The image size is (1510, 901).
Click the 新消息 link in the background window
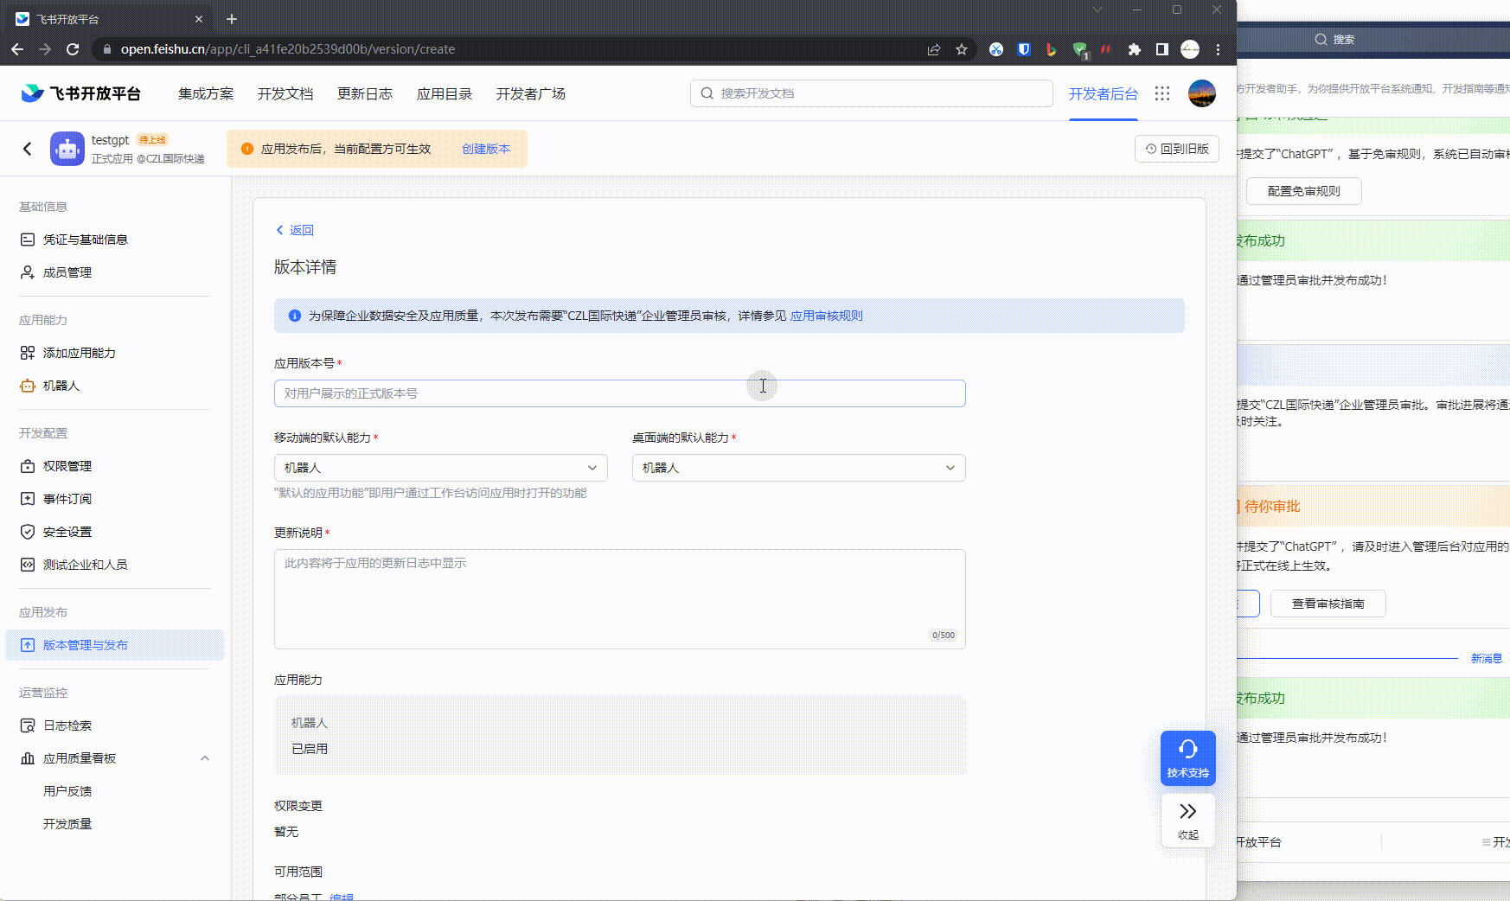(1487, 659)
